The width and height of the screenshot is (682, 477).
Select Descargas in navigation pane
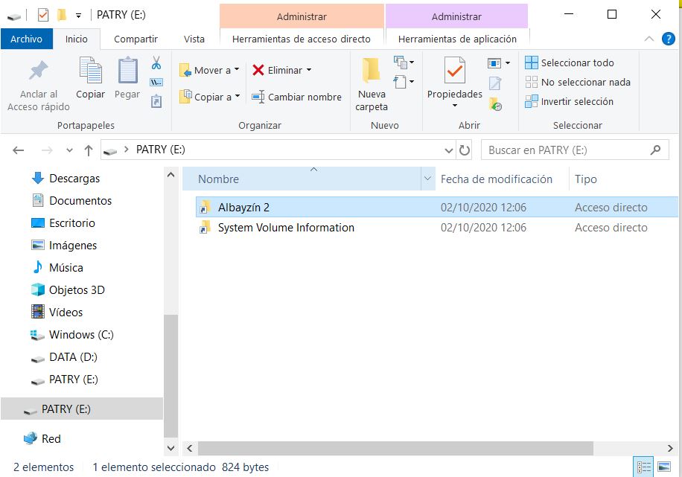(74, 179)
